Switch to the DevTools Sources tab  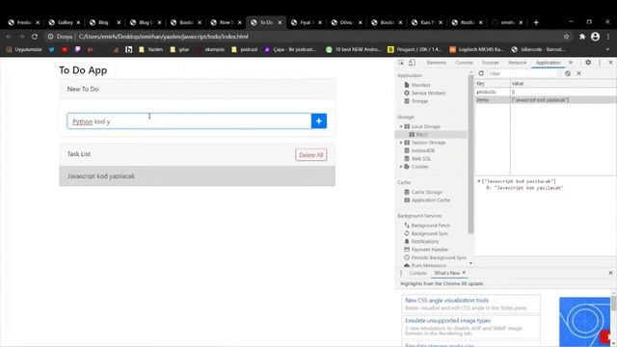[x=491, y=63]
